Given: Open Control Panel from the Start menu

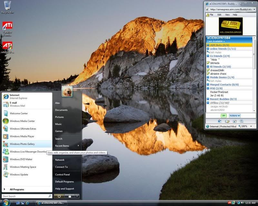Looking at the screenshot, I should (x=62, y=175).
